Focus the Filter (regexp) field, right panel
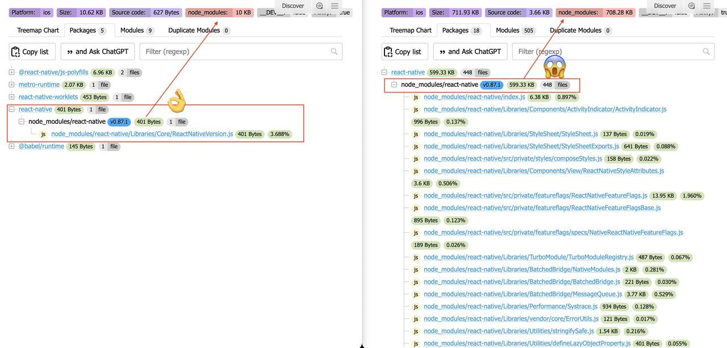 [613, 52]
